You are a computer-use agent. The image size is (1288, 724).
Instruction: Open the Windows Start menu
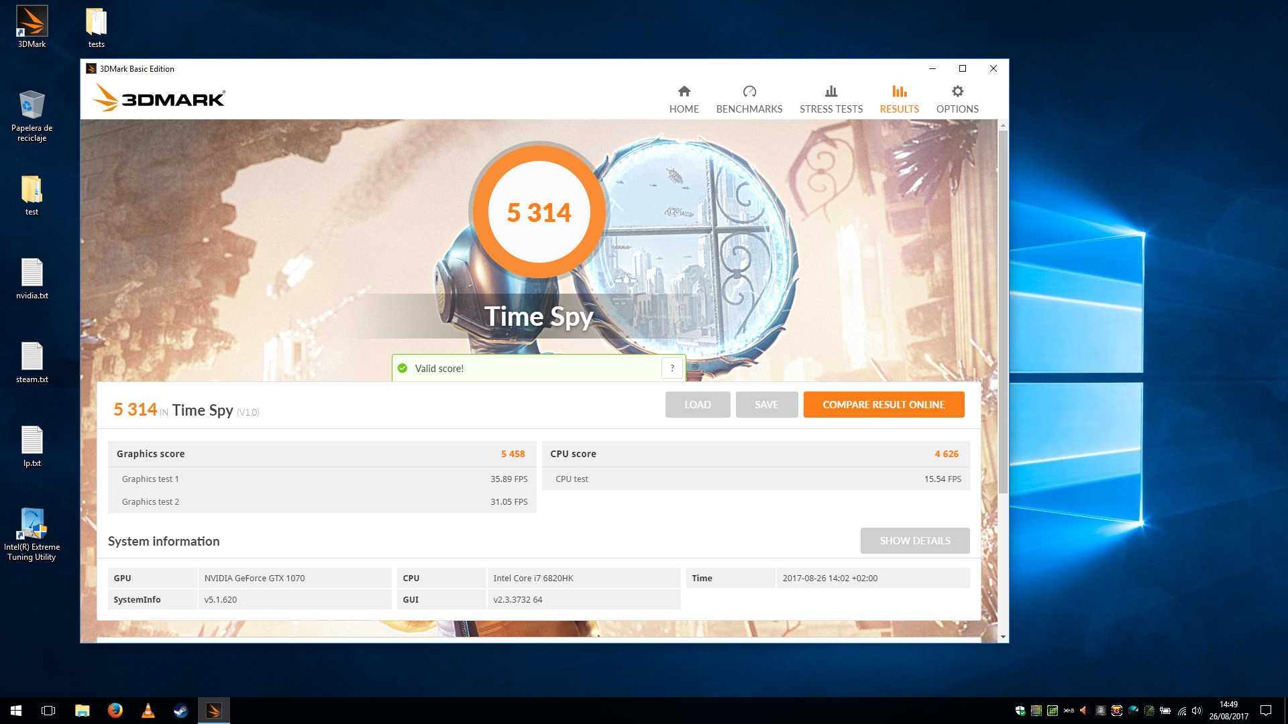point(16,711)
